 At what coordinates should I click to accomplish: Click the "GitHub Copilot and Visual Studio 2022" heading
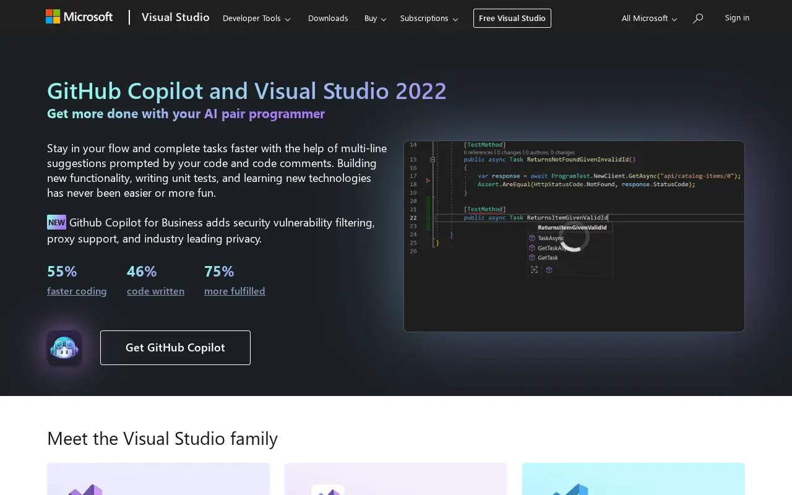[247, 91]
